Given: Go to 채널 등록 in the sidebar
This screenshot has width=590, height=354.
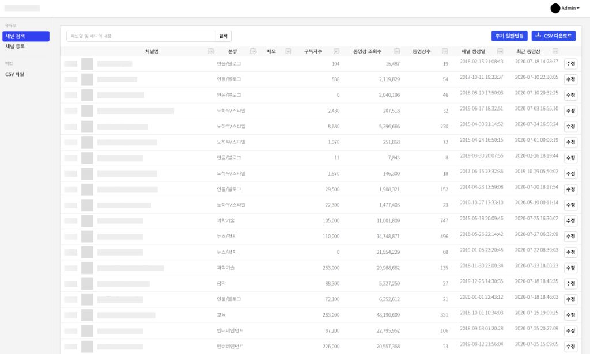Looking at the screenshot, I should point(15,47).
